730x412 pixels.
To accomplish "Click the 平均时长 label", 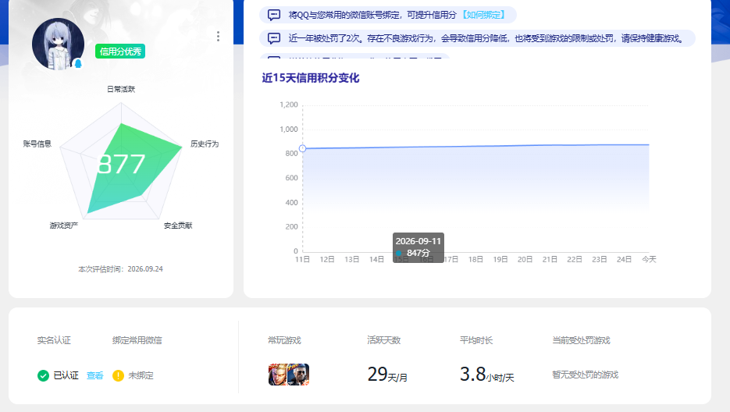I will pyautogui.click(x=476, y=340).
